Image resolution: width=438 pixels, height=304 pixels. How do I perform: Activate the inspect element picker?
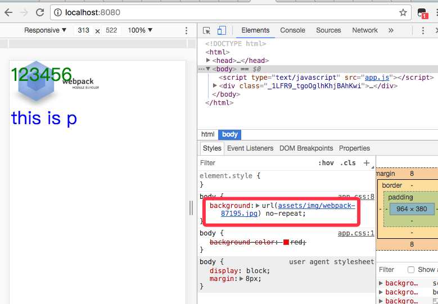pyautogui.click(x=207, y=30)
